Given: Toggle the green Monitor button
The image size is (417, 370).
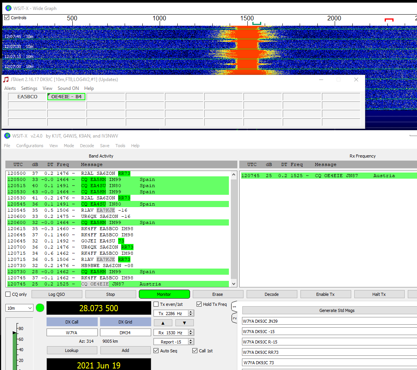Looking at the screenshot, I should [x=164, y=294].
